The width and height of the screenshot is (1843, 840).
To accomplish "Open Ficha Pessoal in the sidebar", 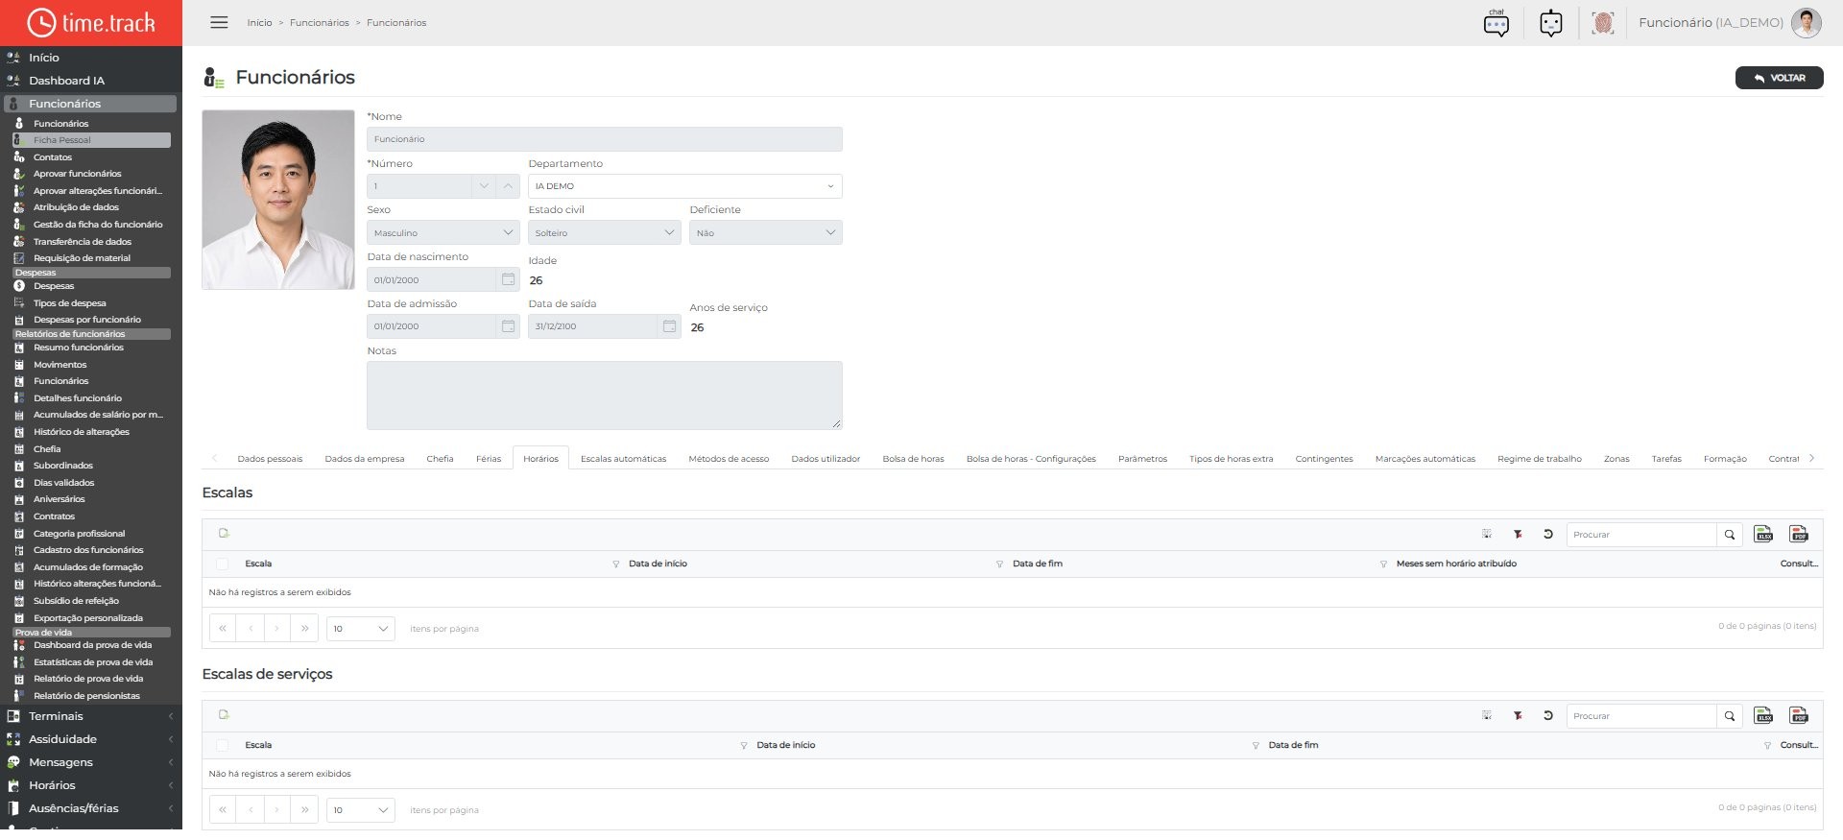I will click(x=92, y=140).
